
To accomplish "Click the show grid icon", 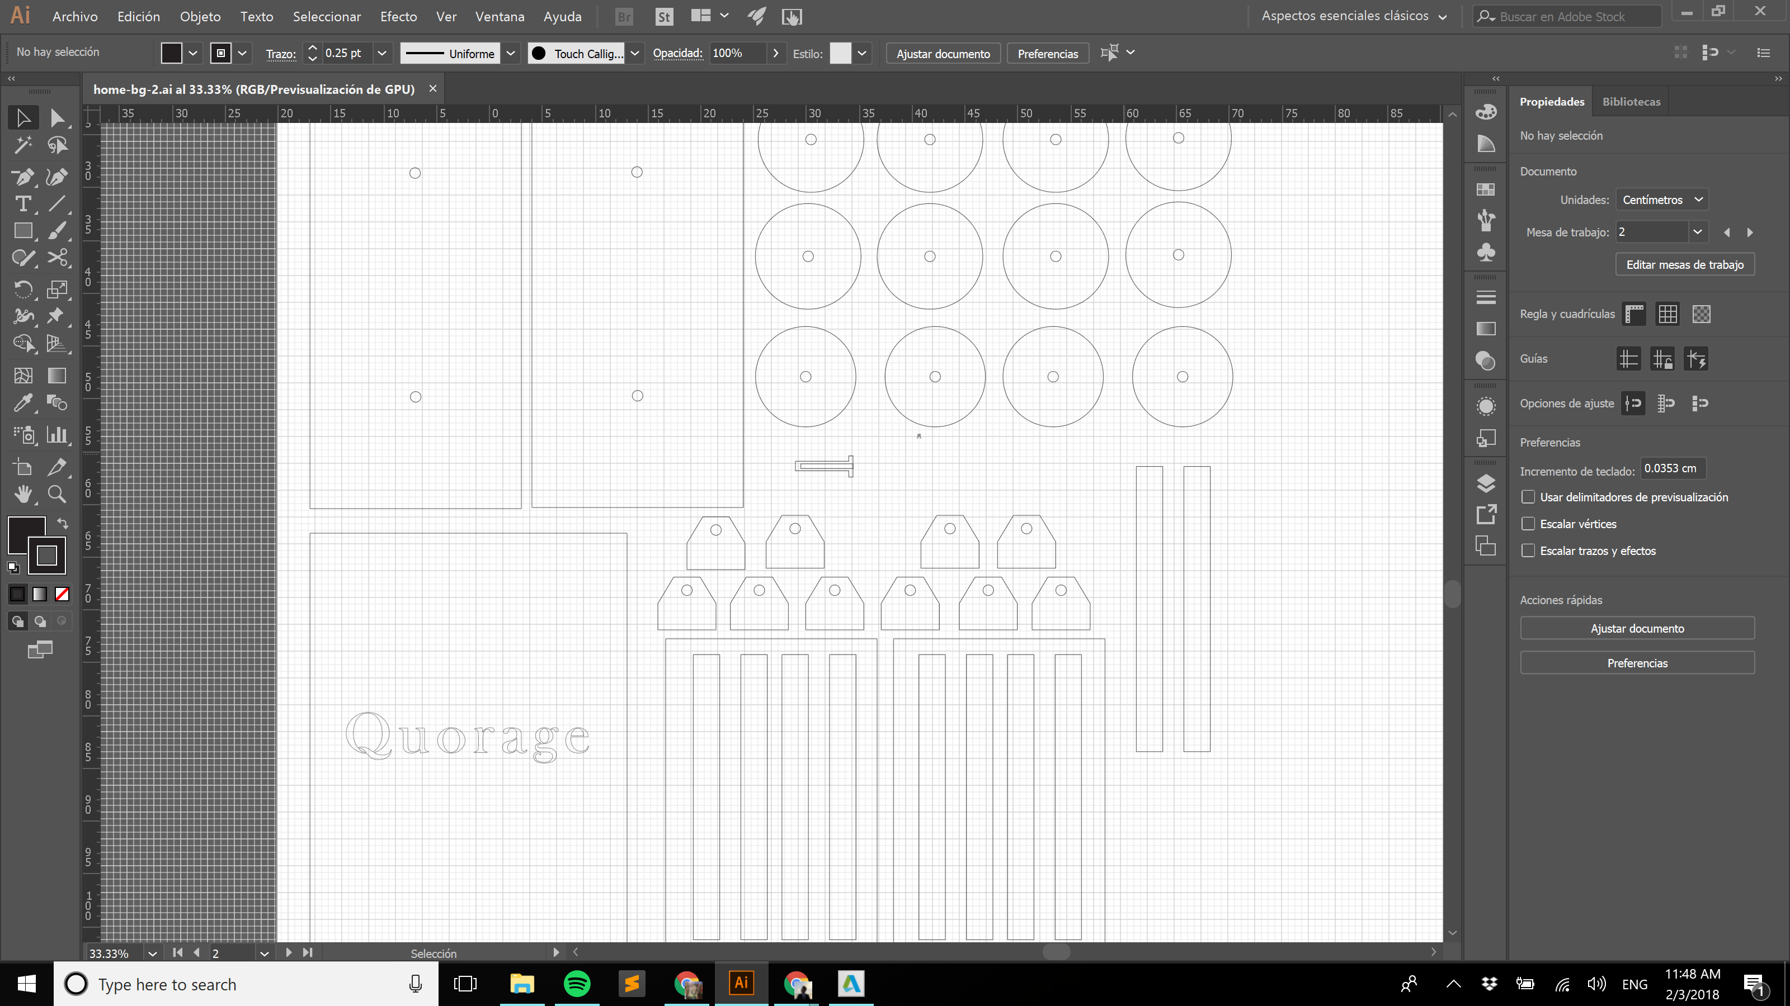I will tap(1667, 314).
